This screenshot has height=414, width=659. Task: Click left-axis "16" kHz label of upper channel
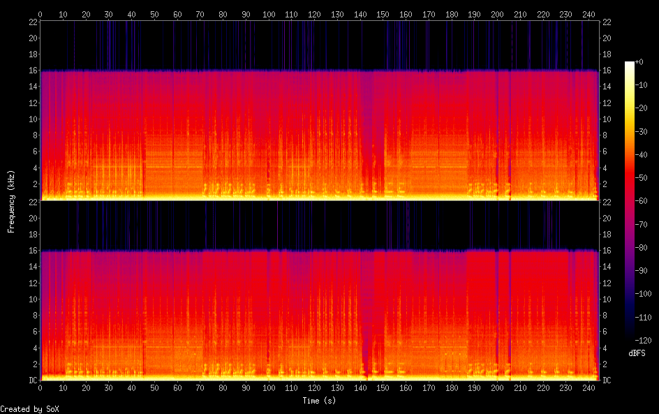pos(34,71)
